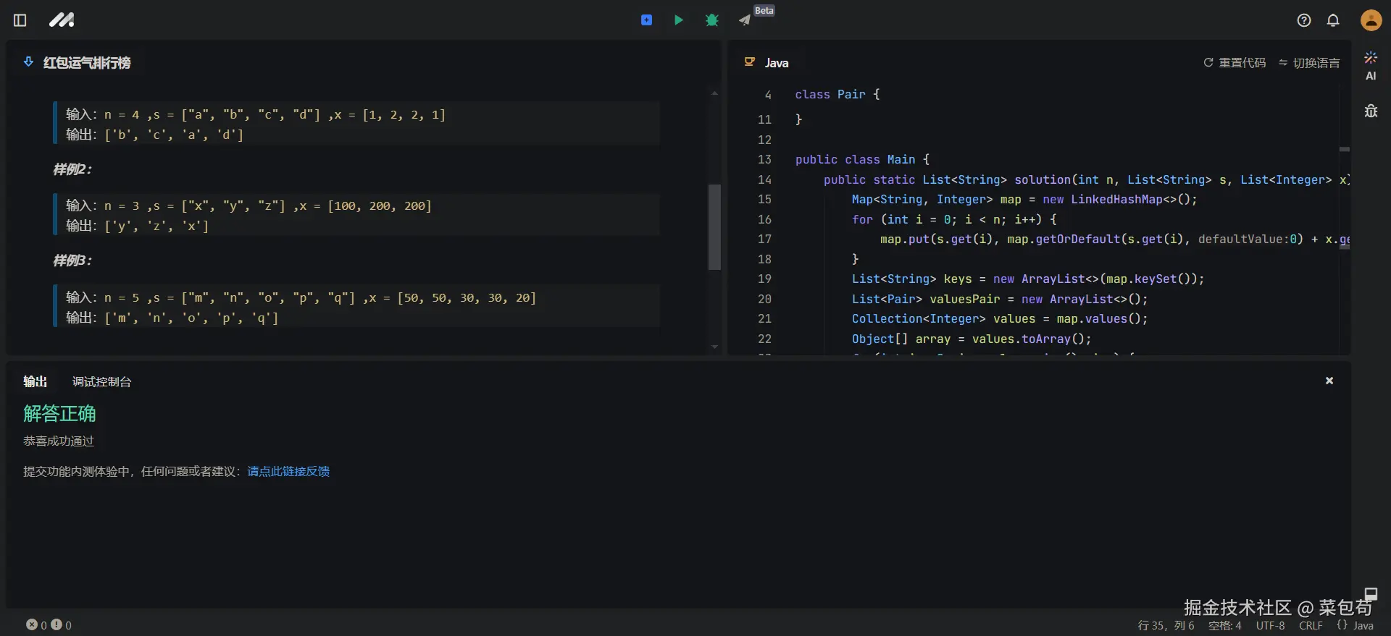Click the problem description scrollbar thumb
Screen dimensions: 1391x636
coord(714,226)
